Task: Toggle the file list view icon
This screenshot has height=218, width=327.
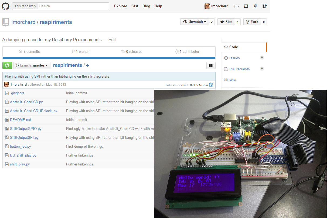Action: pyautogui.click(x=211, y=65)
